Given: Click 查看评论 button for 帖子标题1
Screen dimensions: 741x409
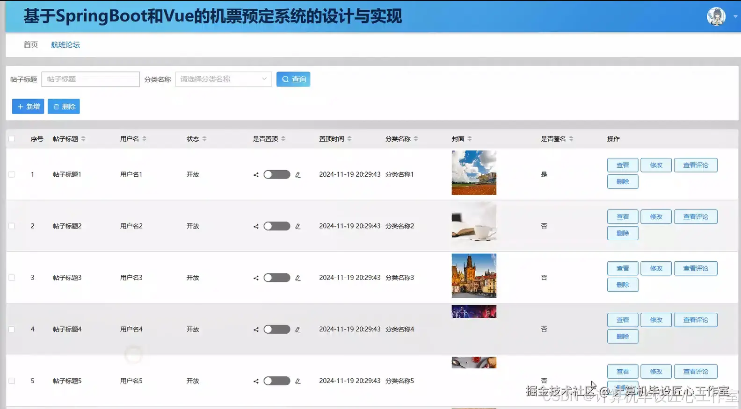Looking at the screenshot, I should click(x=696, y=165).
